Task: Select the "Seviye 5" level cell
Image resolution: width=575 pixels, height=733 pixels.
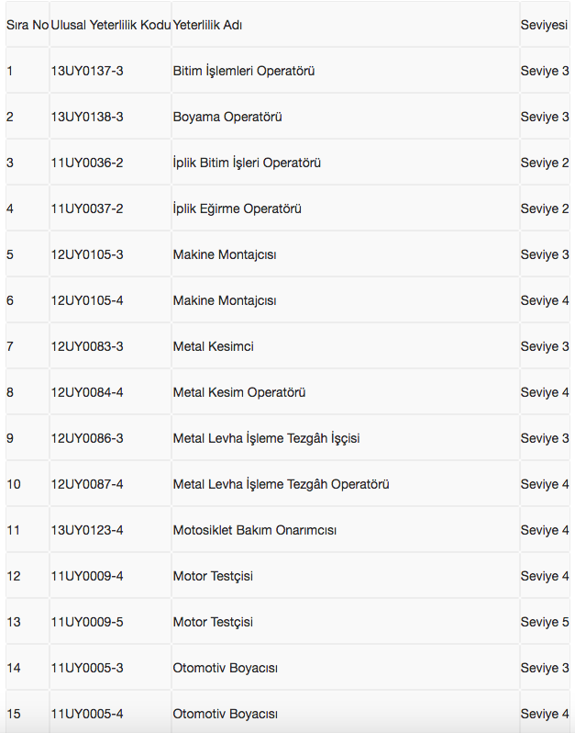Action: [545, 622]
